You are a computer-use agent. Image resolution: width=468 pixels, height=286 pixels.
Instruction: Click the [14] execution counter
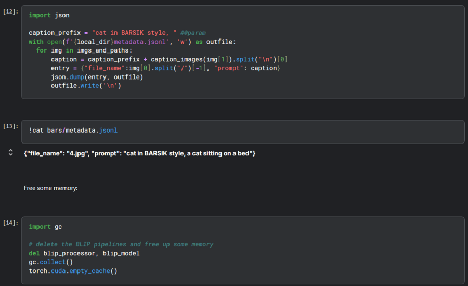10,223
